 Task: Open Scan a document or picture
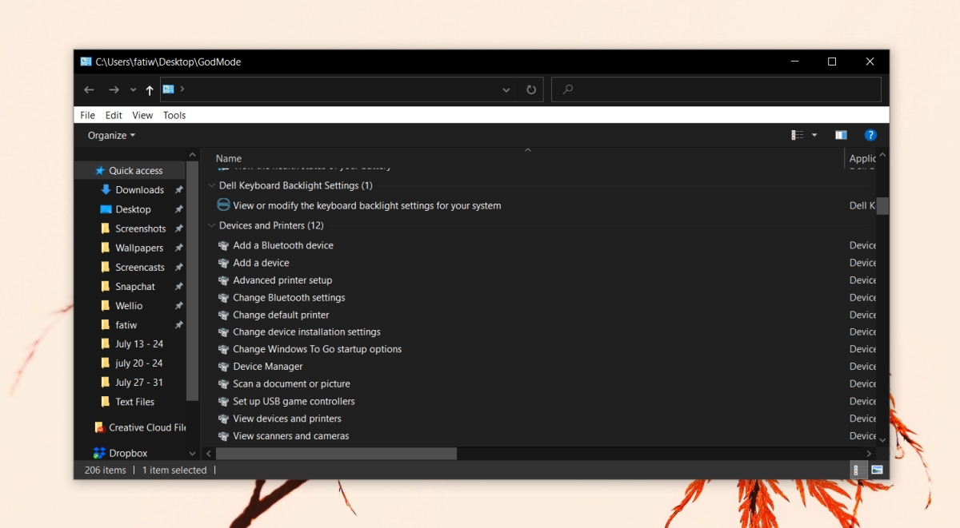[291, 383]
